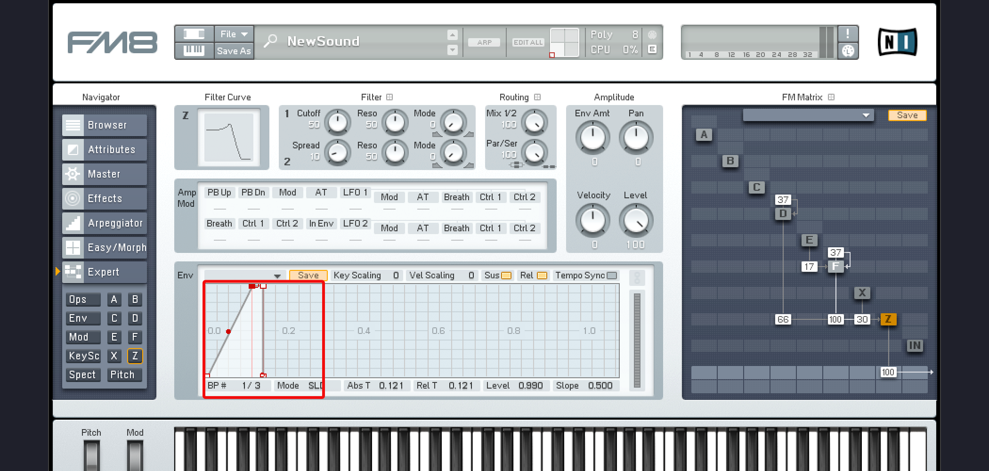Select operator B in the FM Matrix
The width and height of the screenshot is (989, 471).
pyautogui.click(x=730, y=161)
